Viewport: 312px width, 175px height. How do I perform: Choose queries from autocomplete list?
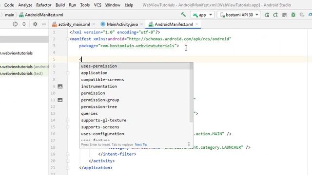tap(135, 113)
